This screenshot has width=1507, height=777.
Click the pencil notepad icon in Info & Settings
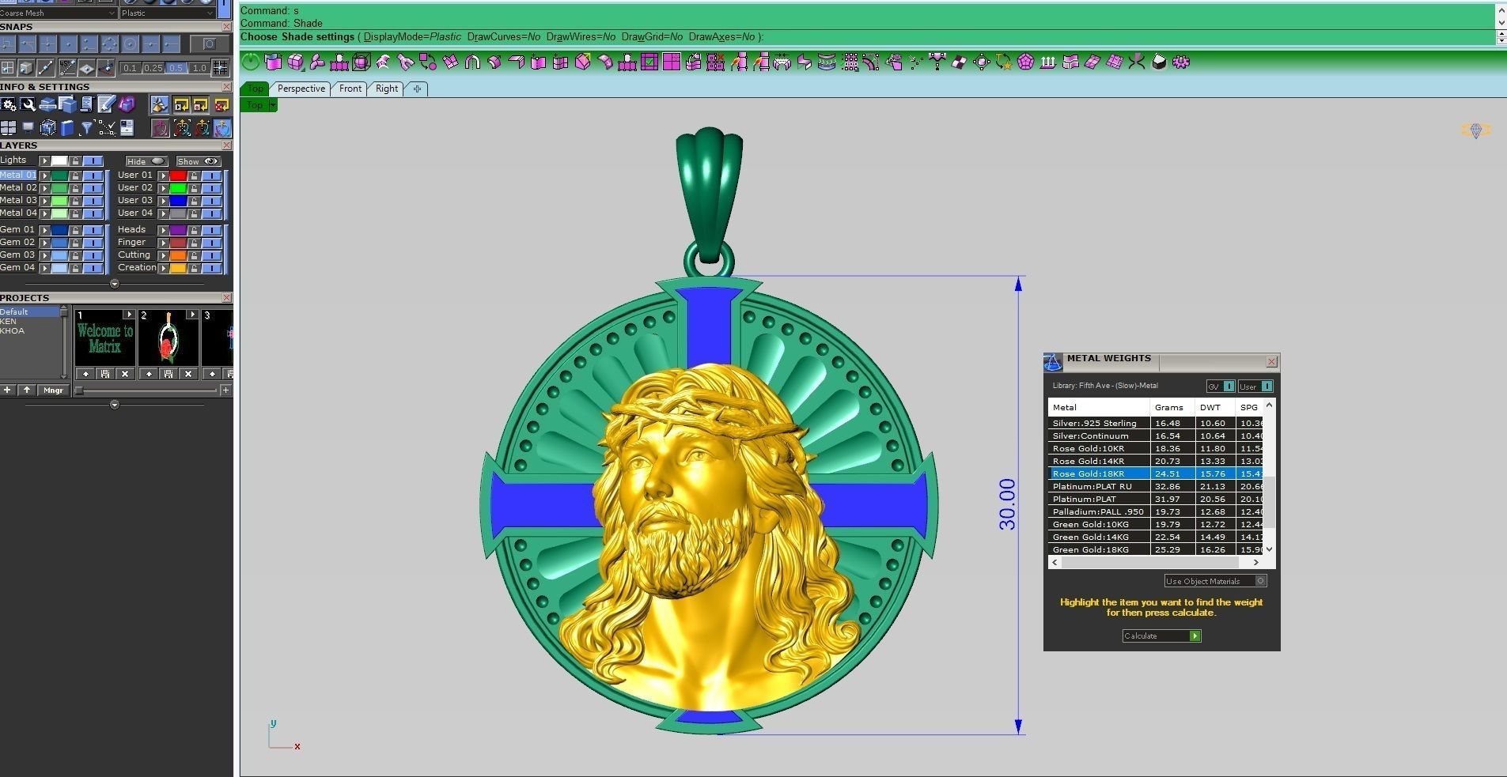[107, 104]
